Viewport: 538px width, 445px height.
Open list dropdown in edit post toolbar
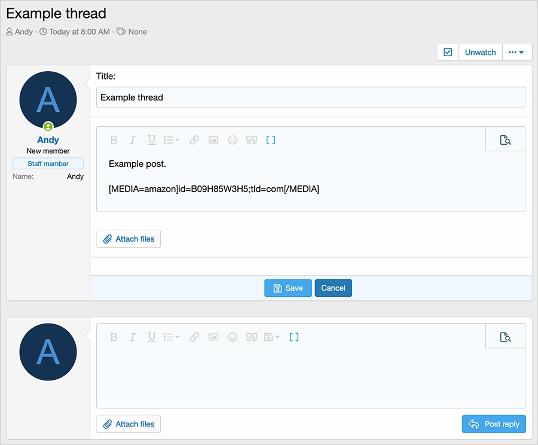tap(172, 140)
